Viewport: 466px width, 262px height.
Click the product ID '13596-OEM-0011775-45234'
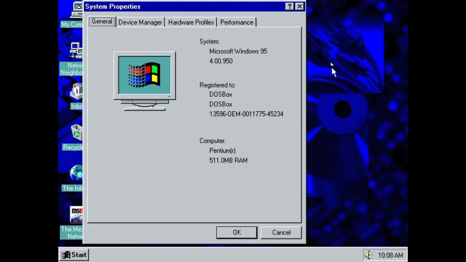click(246, 114)
